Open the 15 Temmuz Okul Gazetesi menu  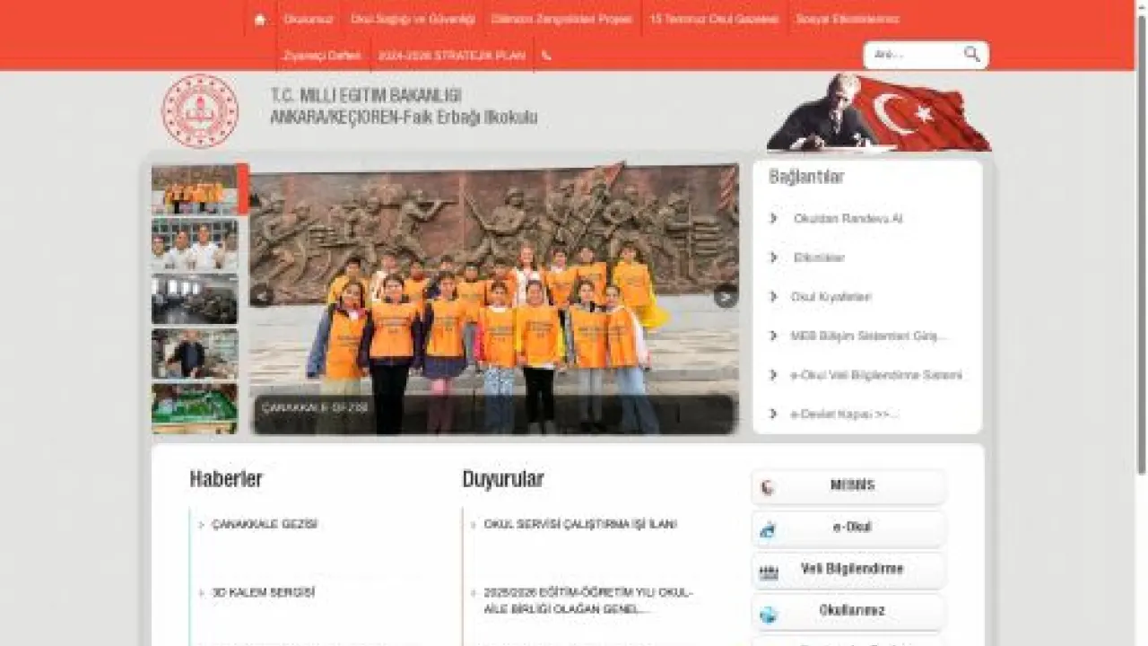[714, 19]
